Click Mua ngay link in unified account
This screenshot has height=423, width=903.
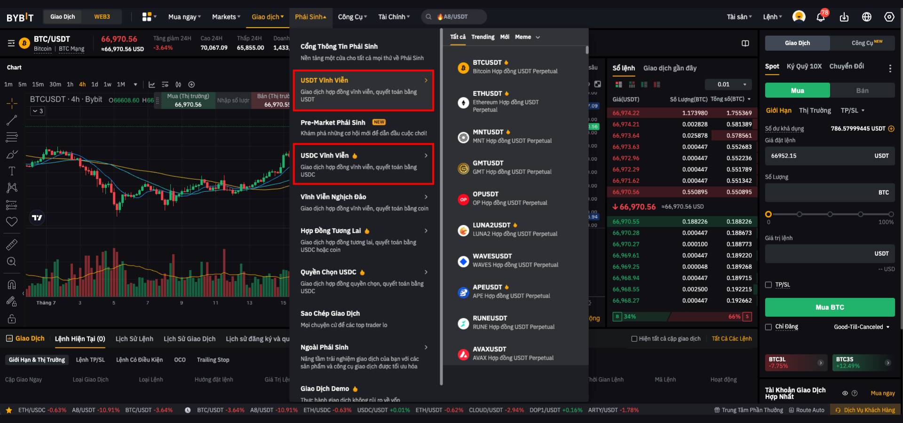[x=883, y=393]
